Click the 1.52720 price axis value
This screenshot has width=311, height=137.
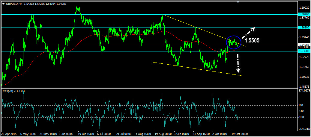coord(304,57)
